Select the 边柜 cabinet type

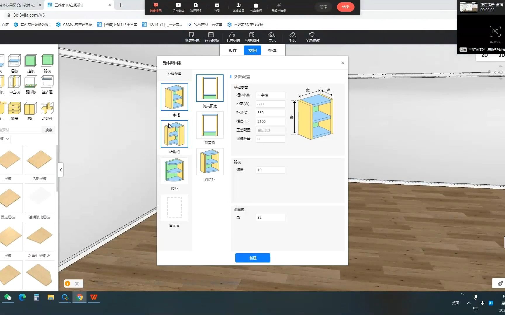click(x=174, y=171)
